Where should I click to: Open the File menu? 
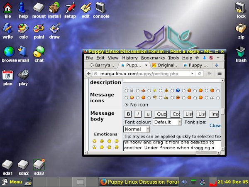(89, 58)
